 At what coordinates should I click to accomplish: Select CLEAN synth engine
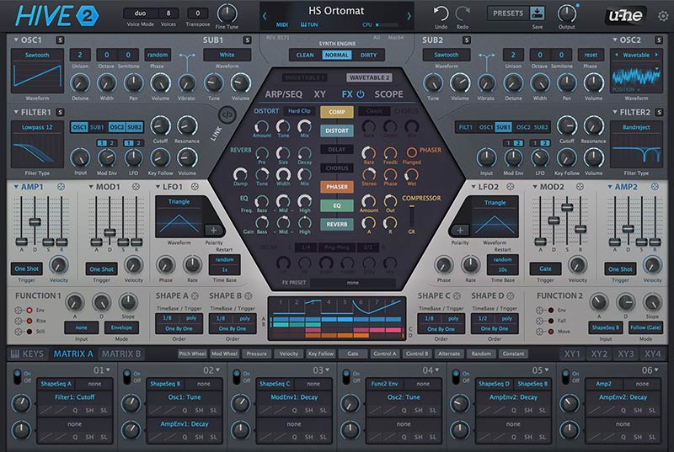coord(305,55)
